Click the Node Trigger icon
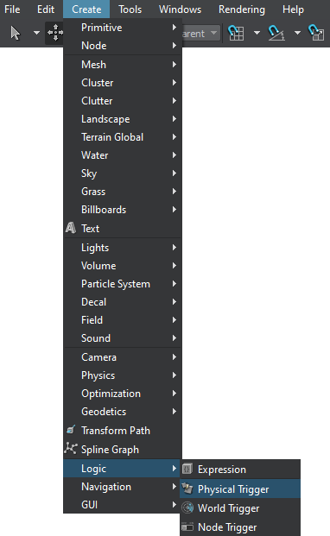 187,527
